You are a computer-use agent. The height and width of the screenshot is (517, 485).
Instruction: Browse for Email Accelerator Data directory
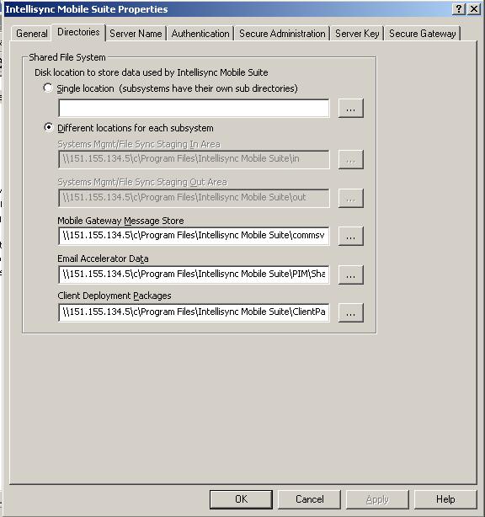(x=351, y=274)
